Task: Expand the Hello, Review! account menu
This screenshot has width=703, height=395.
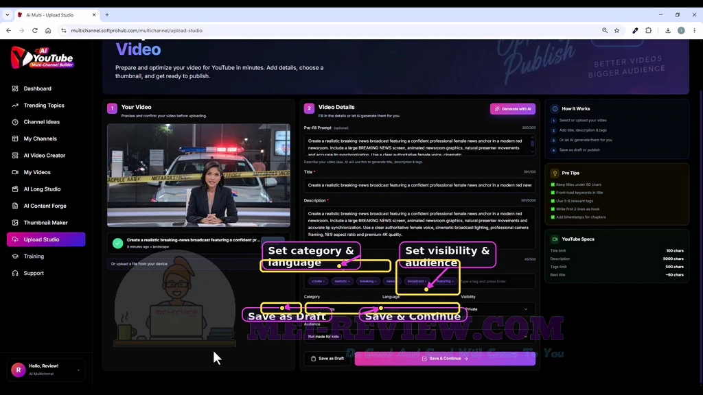Action: [x=78, y=370]
